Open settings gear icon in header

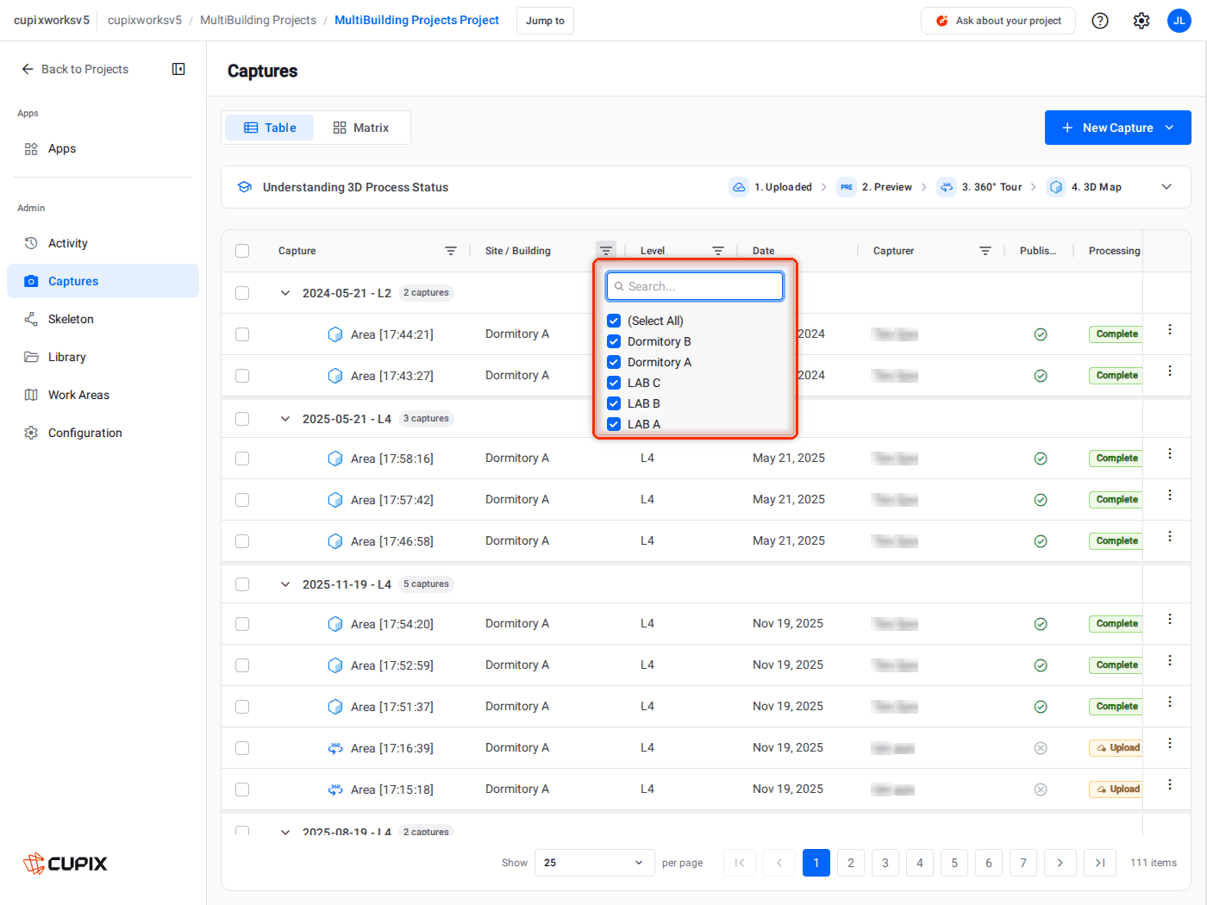pyautogui.click(x=1141, y=21)
